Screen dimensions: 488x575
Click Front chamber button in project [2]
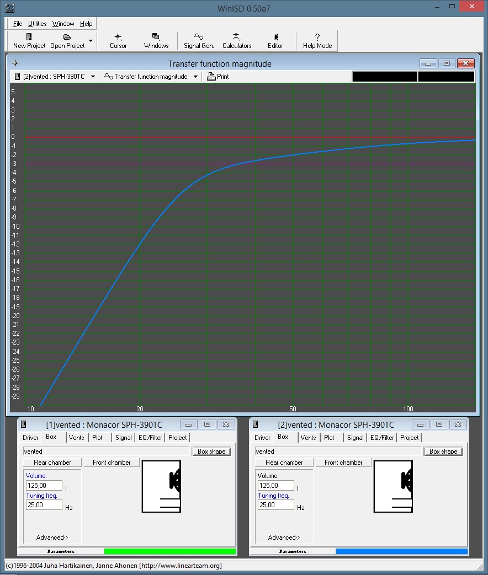[x=343, y=463]
